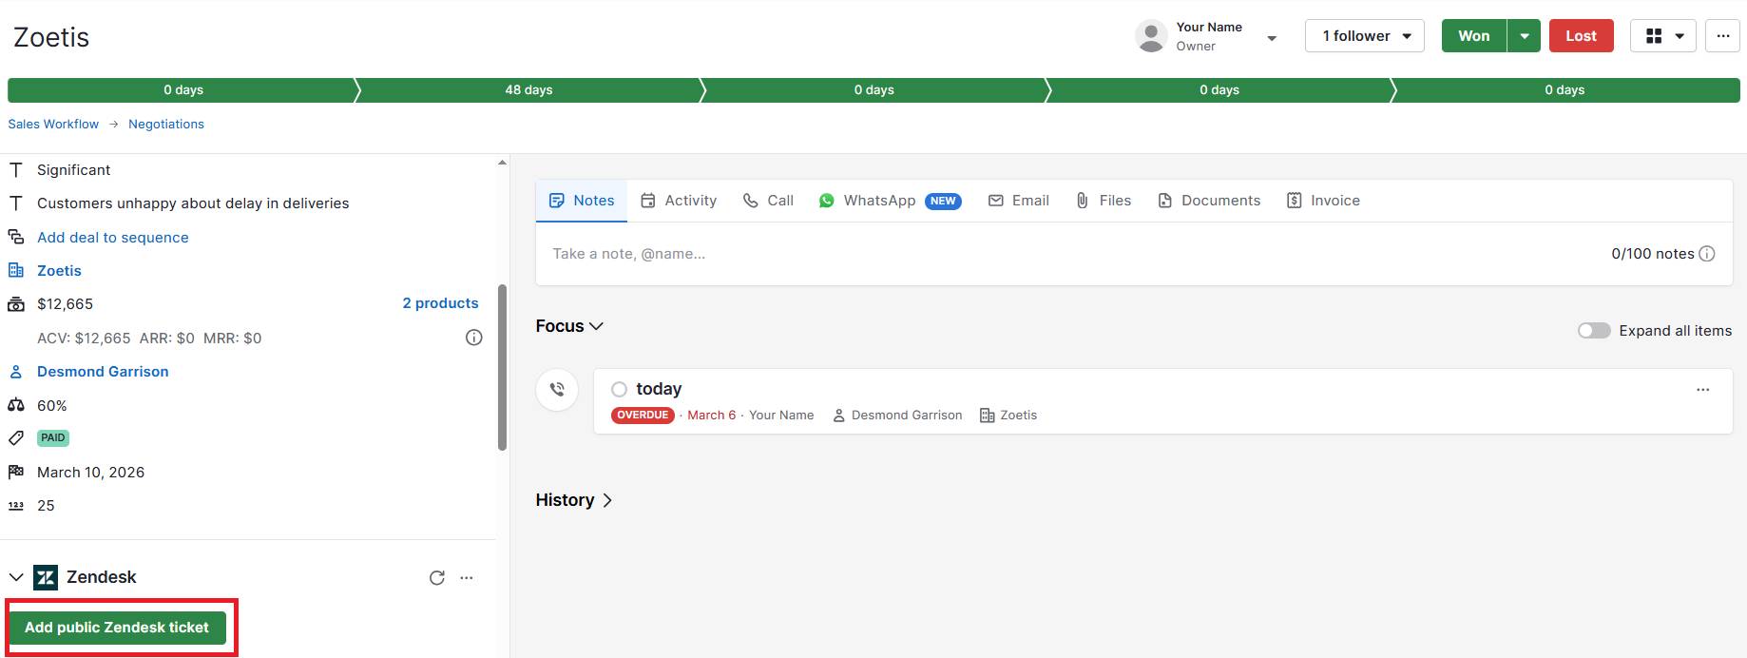Viewport: 1747px width, 658px height.
Task: Click the numeric field 123 icon
Action: click(x=16, y=506)
